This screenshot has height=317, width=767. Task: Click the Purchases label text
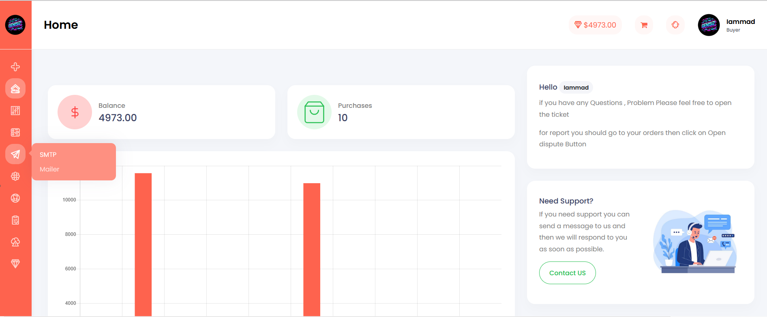click(x=355, y=105)
